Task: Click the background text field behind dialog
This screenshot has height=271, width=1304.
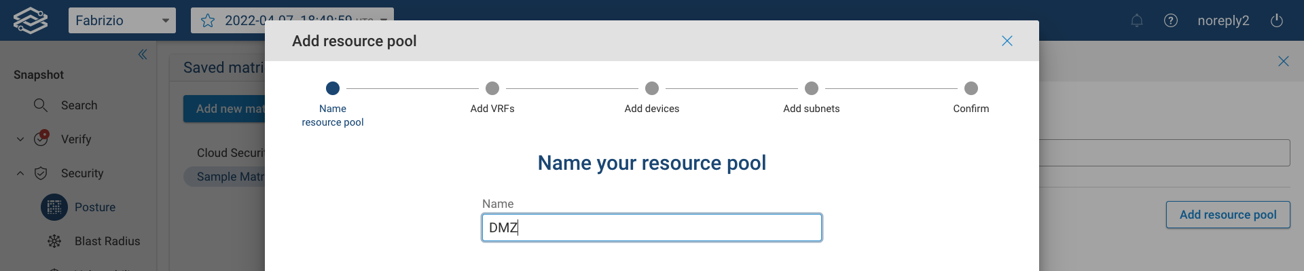Action: click(1165, 153)
